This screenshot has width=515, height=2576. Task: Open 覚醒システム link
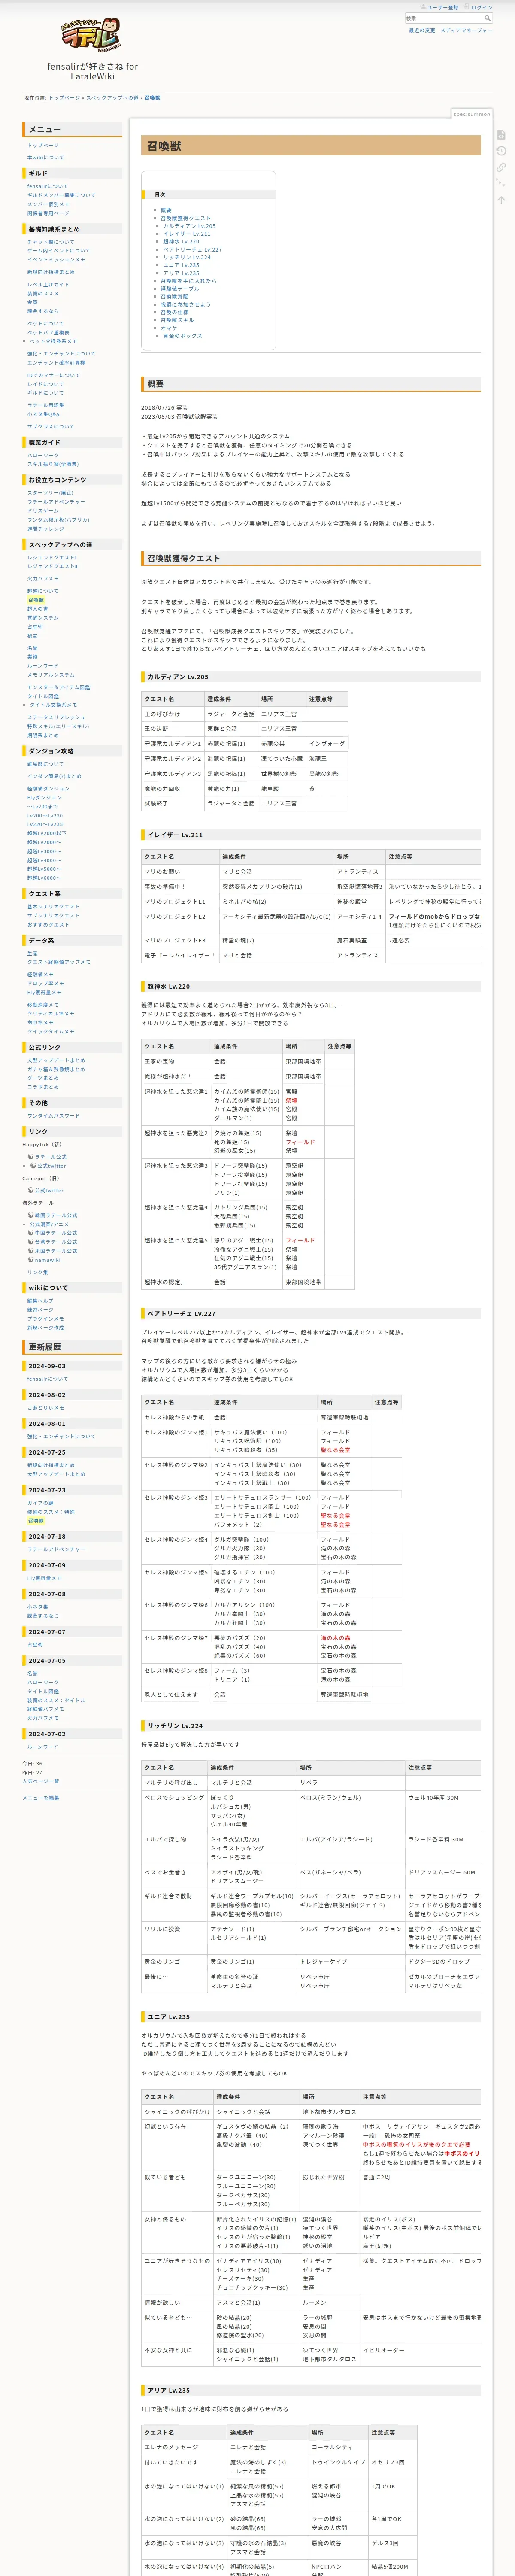click(43, 618)
